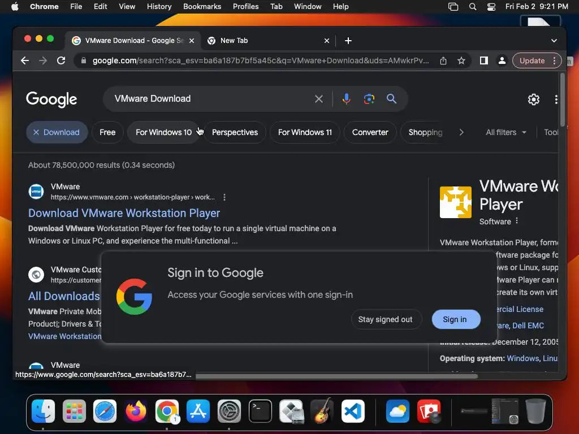Reload the current page

point(61,60)
